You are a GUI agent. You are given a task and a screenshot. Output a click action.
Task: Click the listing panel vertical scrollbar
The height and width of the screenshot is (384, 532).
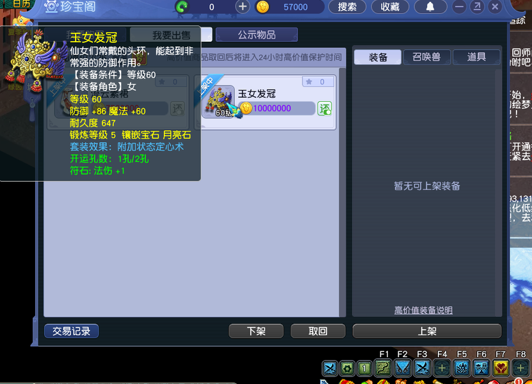[x=343, y=192]
